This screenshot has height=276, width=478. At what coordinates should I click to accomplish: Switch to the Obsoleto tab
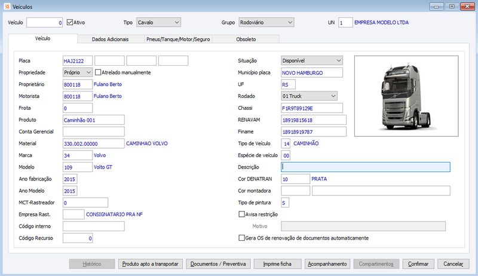246,39
